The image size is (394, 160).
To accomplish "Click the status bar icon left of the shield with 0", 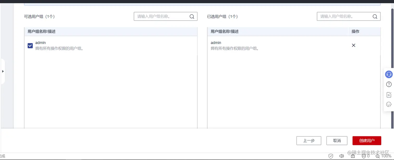I will click(x=353, y=156).
